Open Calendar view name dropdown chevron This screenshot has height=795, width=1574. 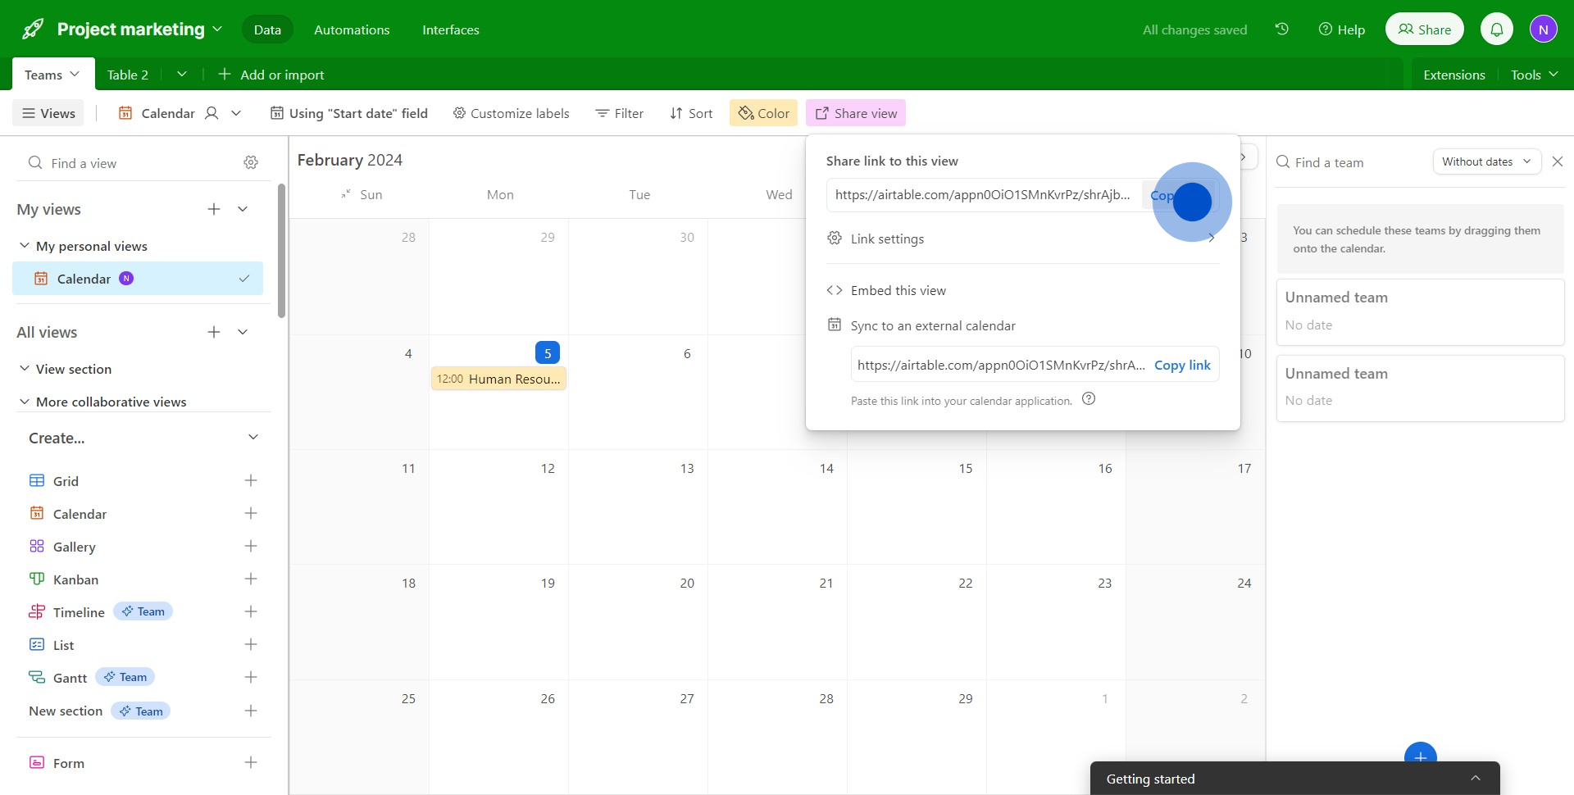point(236,113)
